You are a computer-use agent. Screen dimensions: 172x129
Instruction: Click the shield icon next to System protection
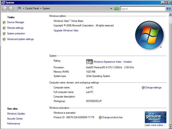(4, 34)
